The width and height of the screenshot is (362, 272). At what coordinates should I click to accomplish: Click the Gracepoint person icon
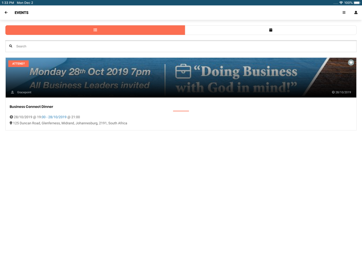[x=12, y=92]
